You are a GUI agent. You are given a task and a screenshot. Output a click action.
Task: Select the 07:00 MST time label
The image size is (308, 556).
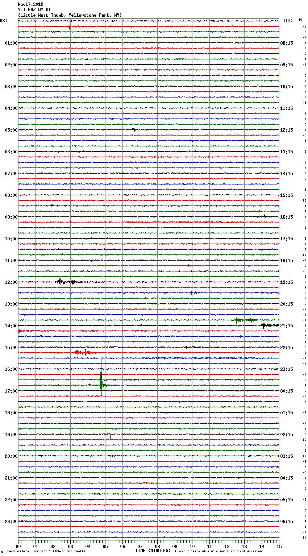pos(11,174)
